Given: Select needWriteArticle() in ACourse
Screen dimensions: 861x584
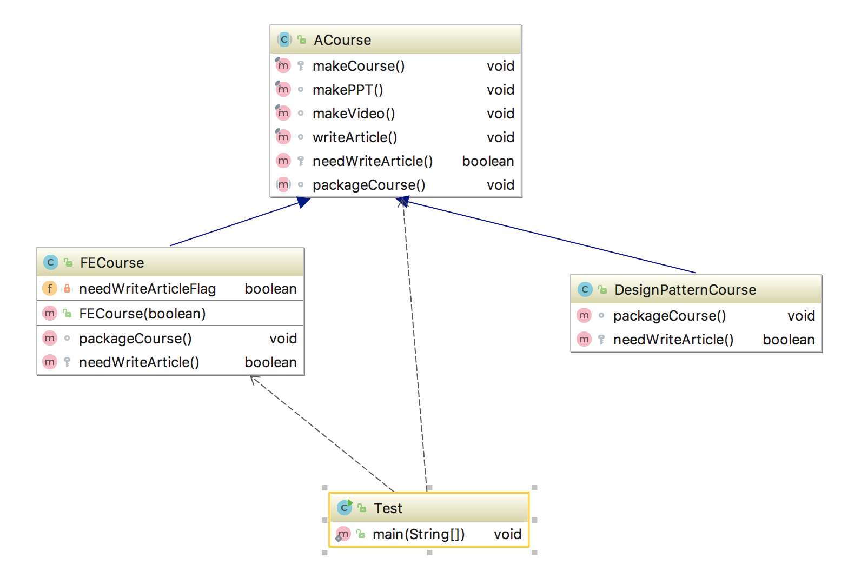Looking at the screenshot, I should click(x=395, y=161).
